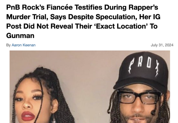
Task: Click the woman's braided hair bun
Action: [41, 70]
